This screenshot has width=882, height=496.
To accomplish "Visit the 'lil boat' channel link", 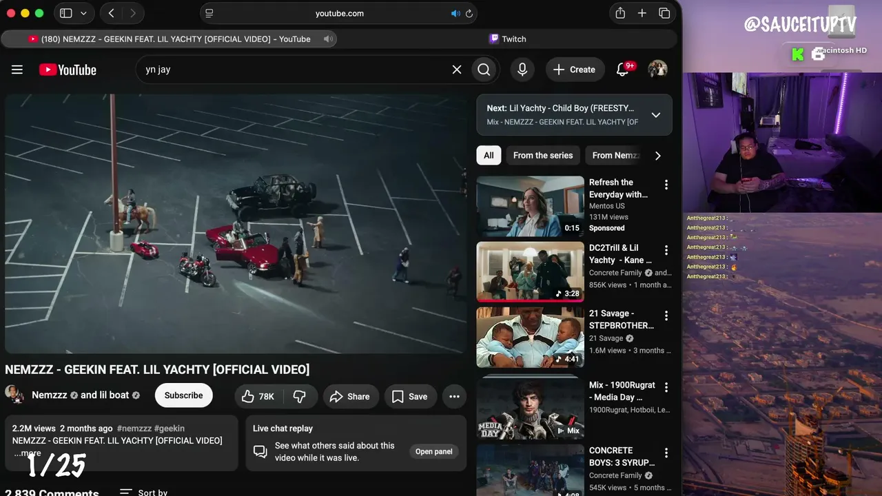I will tap(105, 395).
